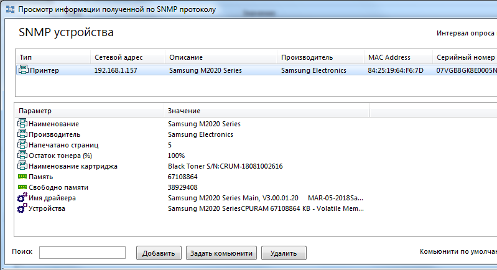
Task: Select the Остаток тонера (%) row
Action: coord(60,156)
